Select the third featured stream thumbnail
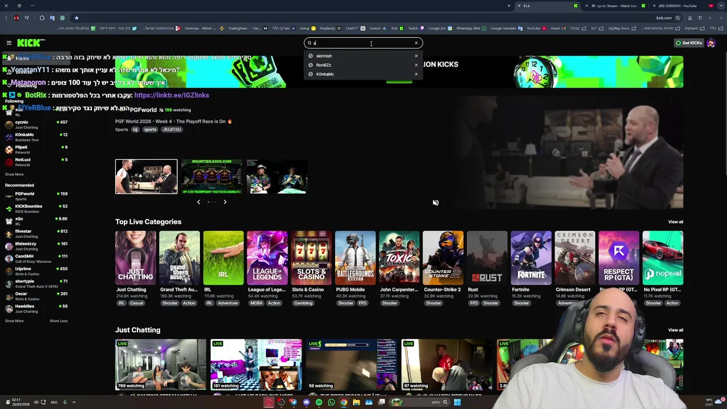 (x=277, y=177)
